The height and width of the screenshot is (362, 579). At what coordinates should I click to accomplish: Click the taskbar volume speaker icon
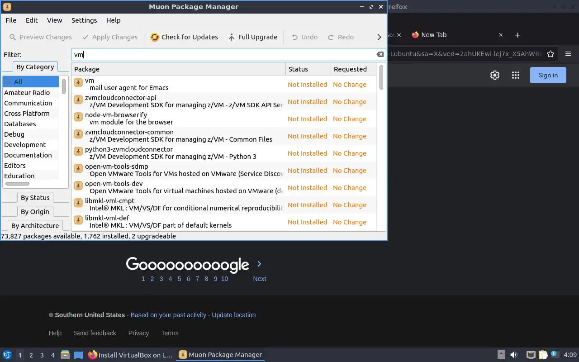(514, 355)
